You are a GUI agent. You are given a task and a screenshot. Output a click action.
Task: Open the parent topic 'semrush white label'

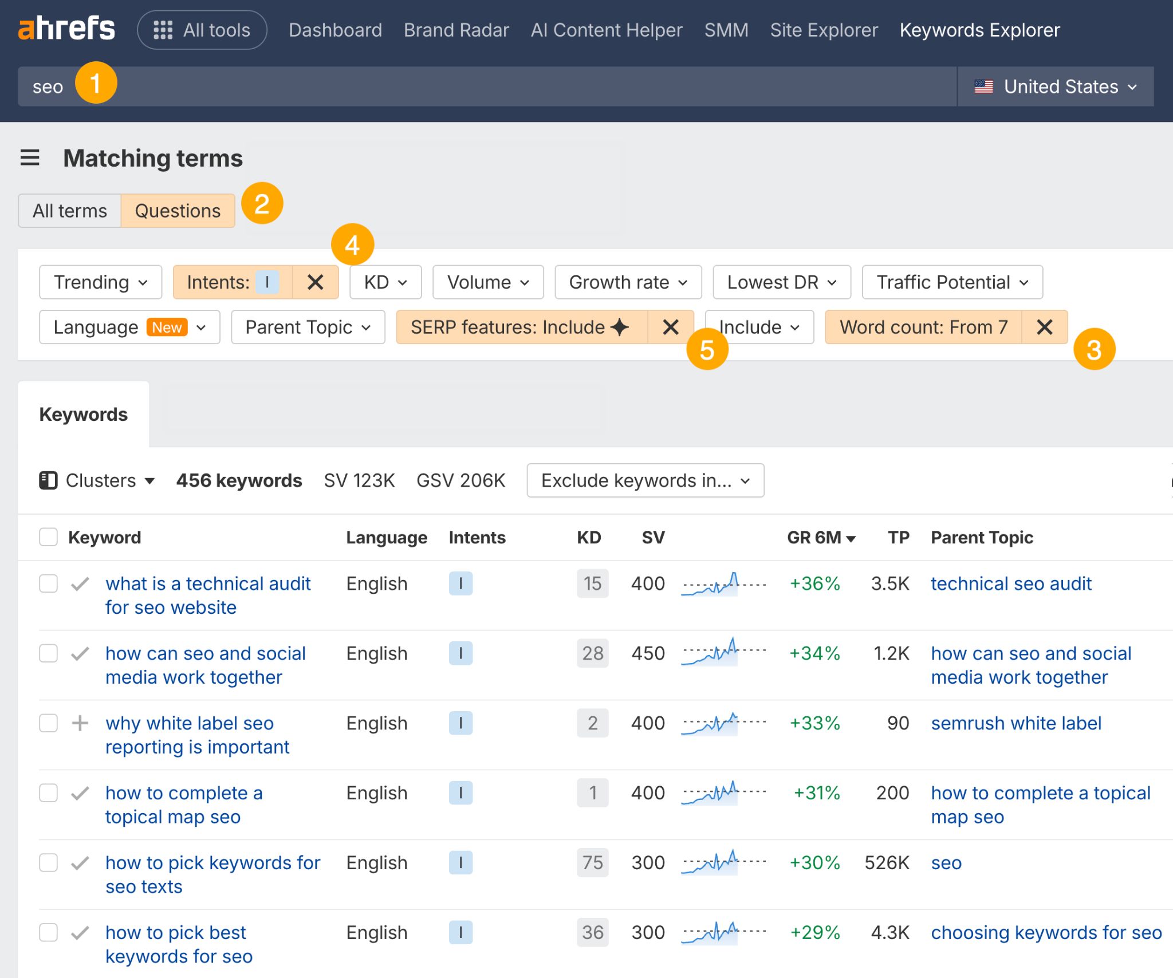click(x=1017, y=723)
